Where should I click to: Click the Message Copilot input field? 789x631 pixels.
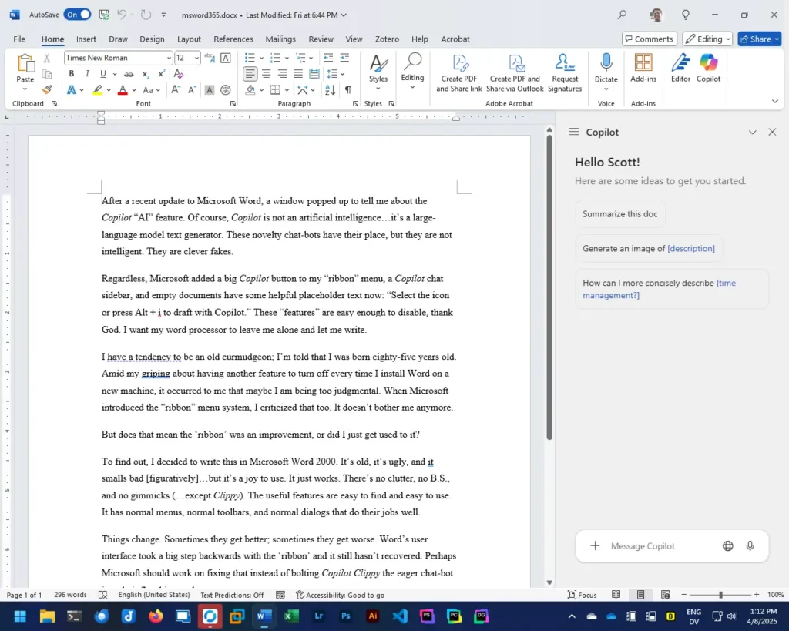(659, 546)
